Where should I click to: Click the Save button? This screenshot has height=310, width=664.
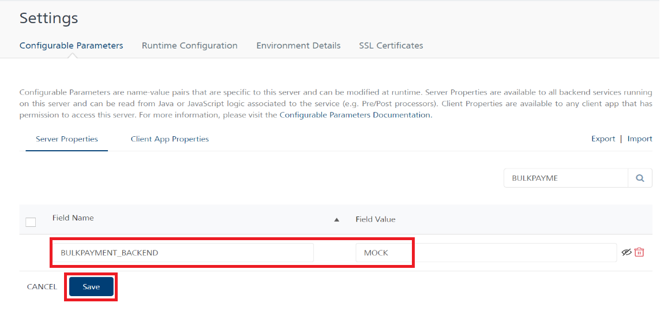[x=92, y=287]
